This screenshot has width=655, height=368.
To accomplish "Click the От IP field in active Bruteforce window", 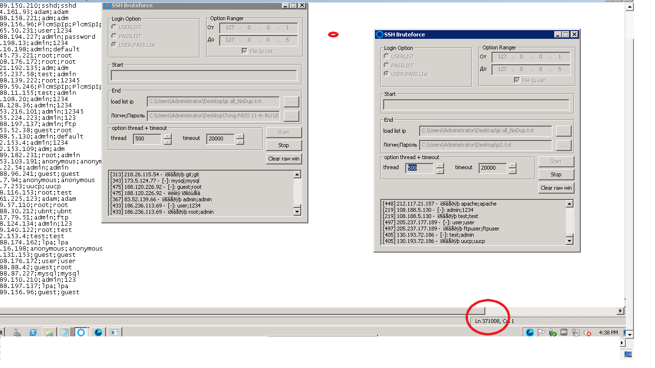I will (531, 57).
